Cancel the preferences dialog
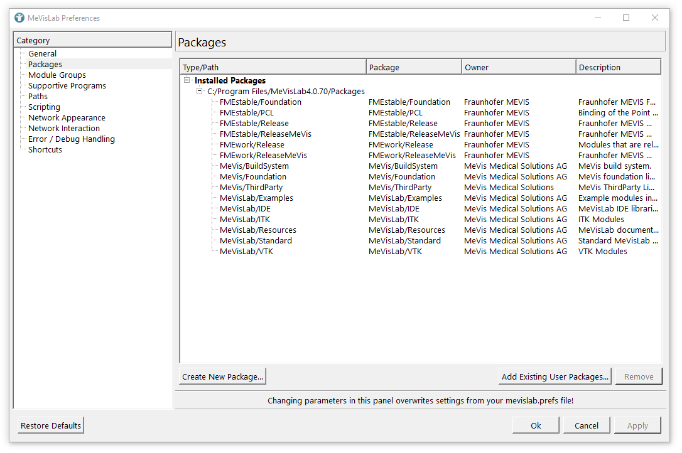This screenshot has height=453, width=682. tap(586, 425)
